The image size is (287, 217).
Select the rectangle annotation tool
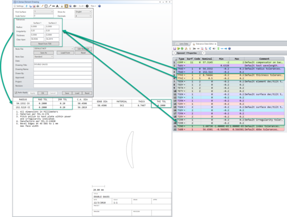(x=46, y=6)
